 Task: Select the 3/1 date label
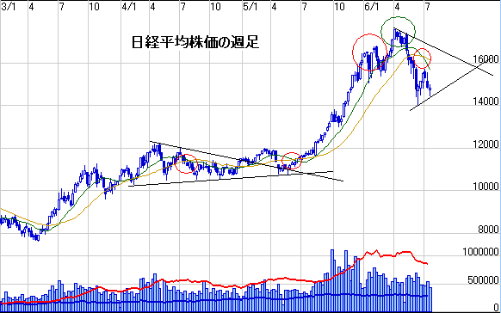click(9, 7)
